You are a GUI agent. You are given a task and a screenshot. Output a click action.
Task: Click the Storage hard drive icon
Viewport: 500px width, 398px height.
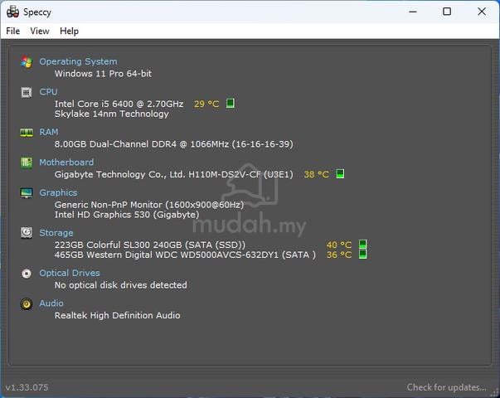[x=27, y=233]
